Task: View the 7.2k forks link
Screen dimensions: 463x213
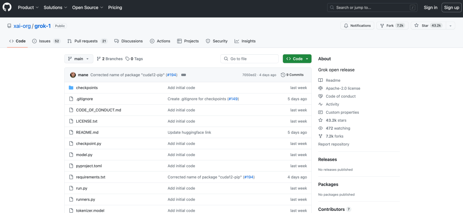Action: point(331,136)
